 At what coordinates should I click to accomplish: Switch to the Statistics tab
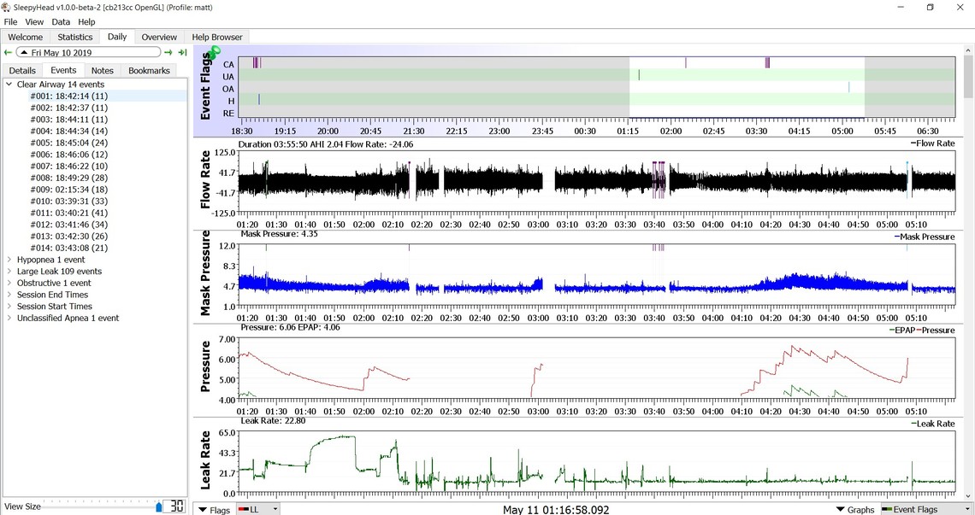click(74, 38)
